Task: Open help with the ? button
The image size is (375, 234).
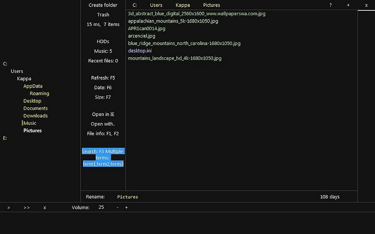Action: (x=331, y=5)
